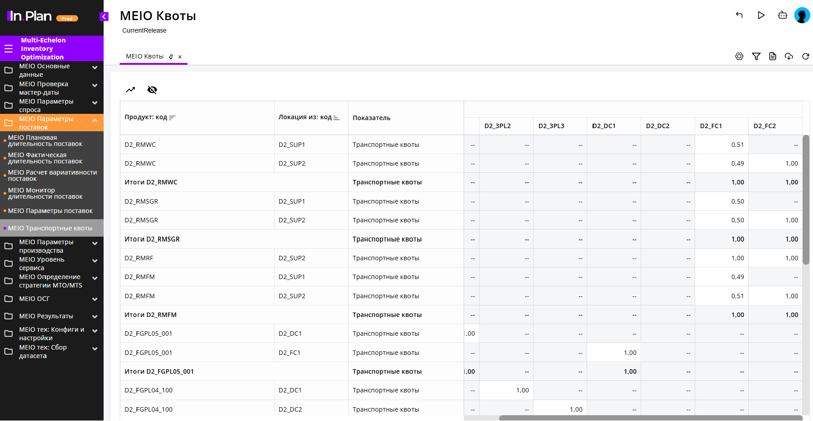This screenshot has height=421, width=813.
Task: Toggle the crossed-eye visibility icon
Action: (152, 90)
